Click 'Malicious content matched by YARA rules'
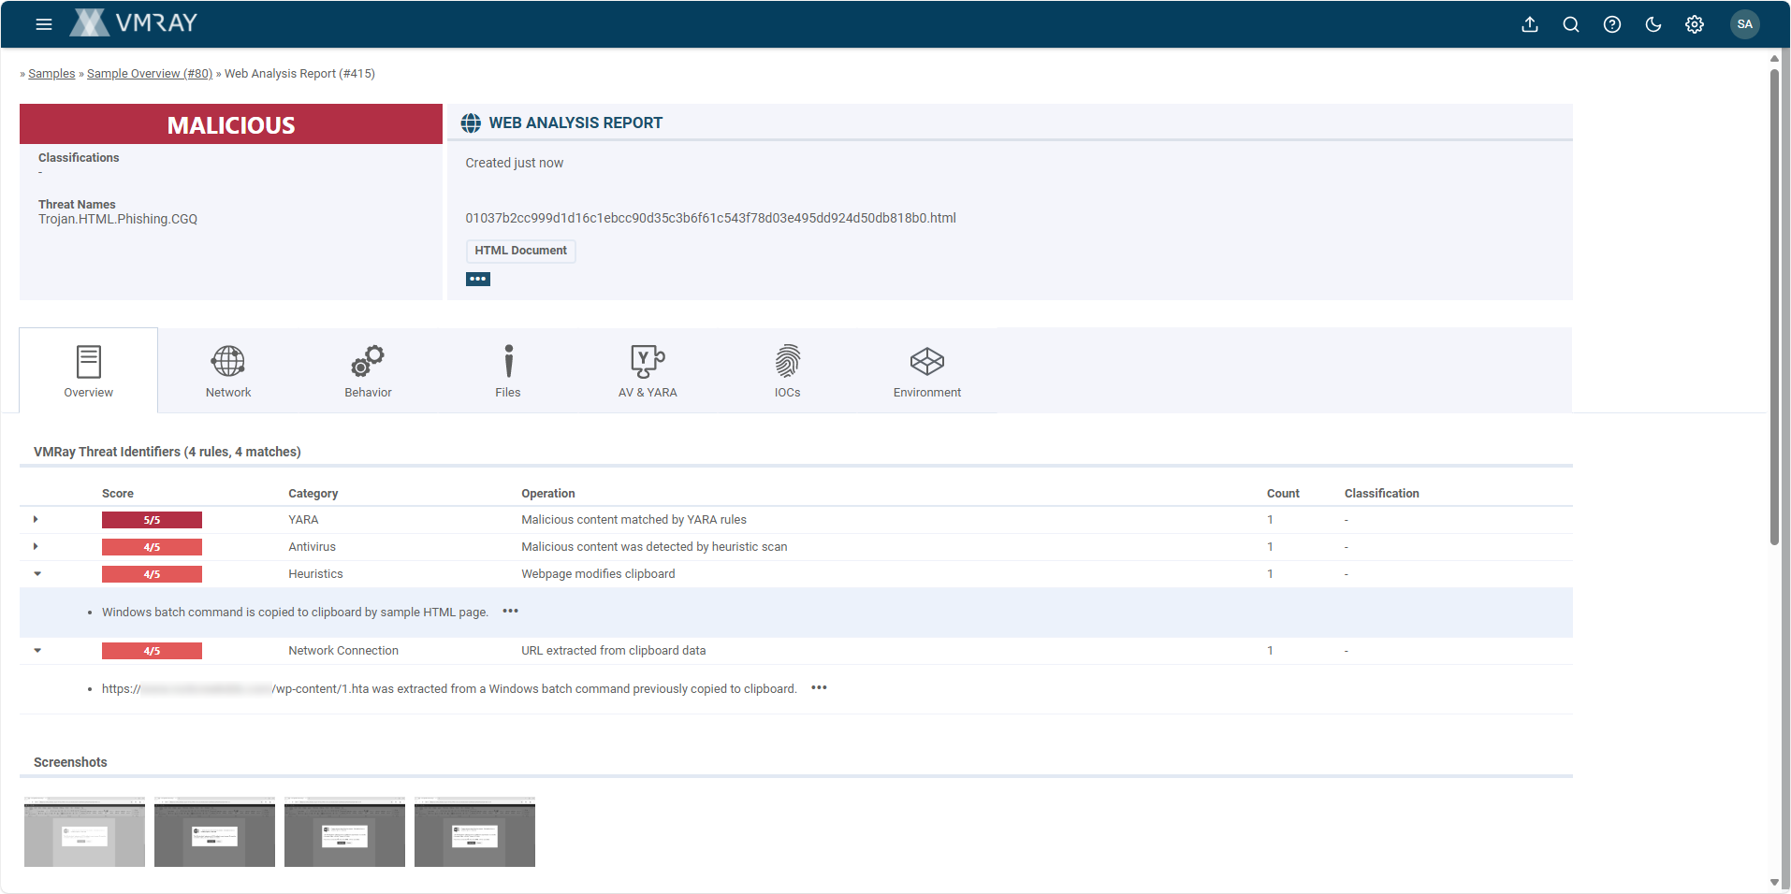Viewport: 1791px width, 894px height. point(633,520)
